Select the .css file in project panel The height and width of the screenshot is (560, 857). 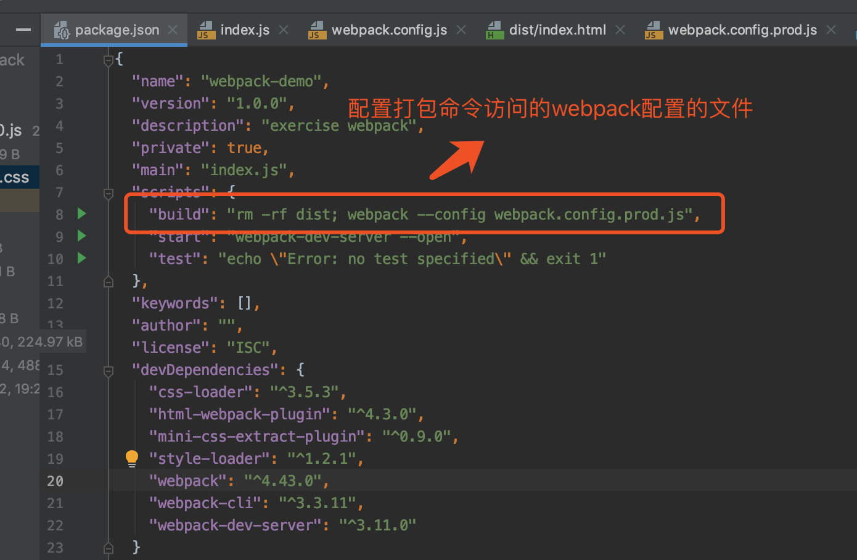tap(18, 178)
